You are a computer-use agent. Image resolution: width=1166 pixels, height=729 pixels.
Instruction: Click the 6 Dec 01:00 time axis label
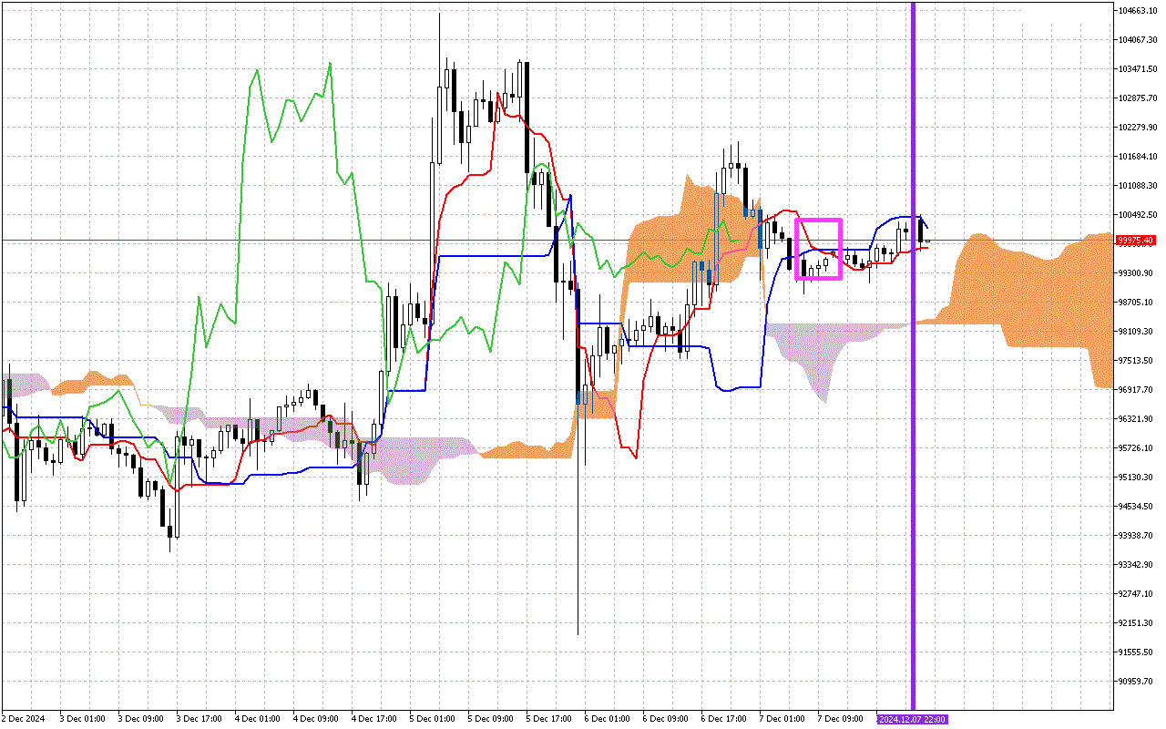coord(609,719)
